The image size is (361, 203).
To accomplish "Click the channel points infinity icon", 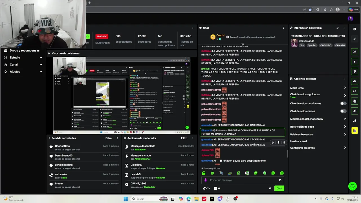I will click(x=206, y=188).
